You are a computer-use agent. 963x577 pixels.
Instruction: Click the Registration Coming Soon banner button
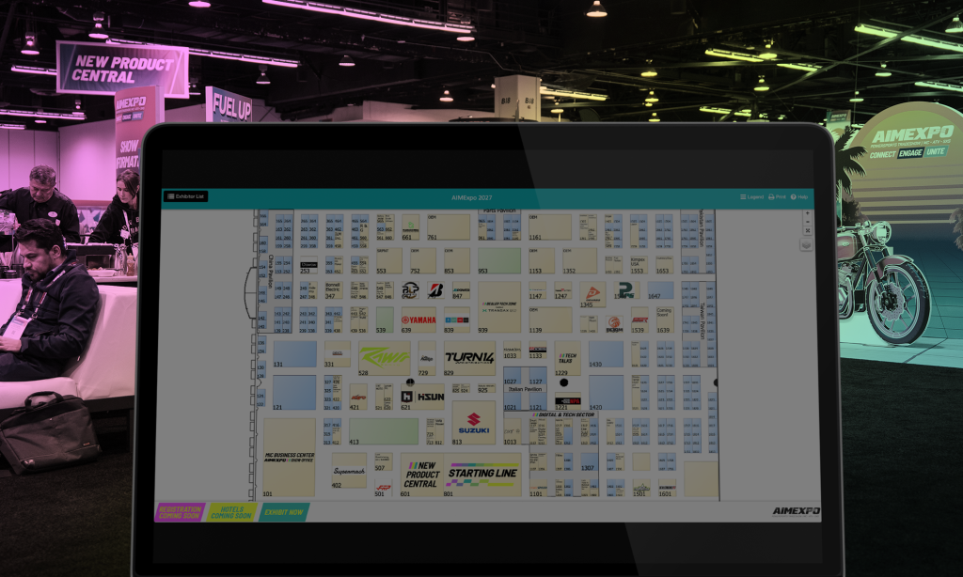pyautogui.click(x=180, y=512)
